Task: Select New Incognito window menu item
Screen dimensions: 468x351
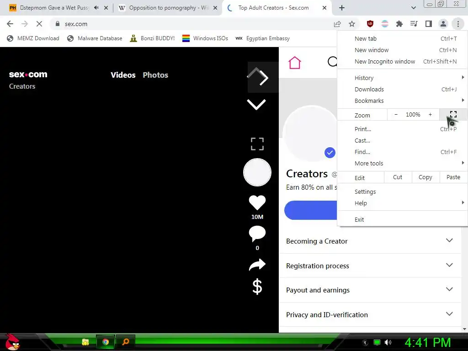Action: click(402, 62)
